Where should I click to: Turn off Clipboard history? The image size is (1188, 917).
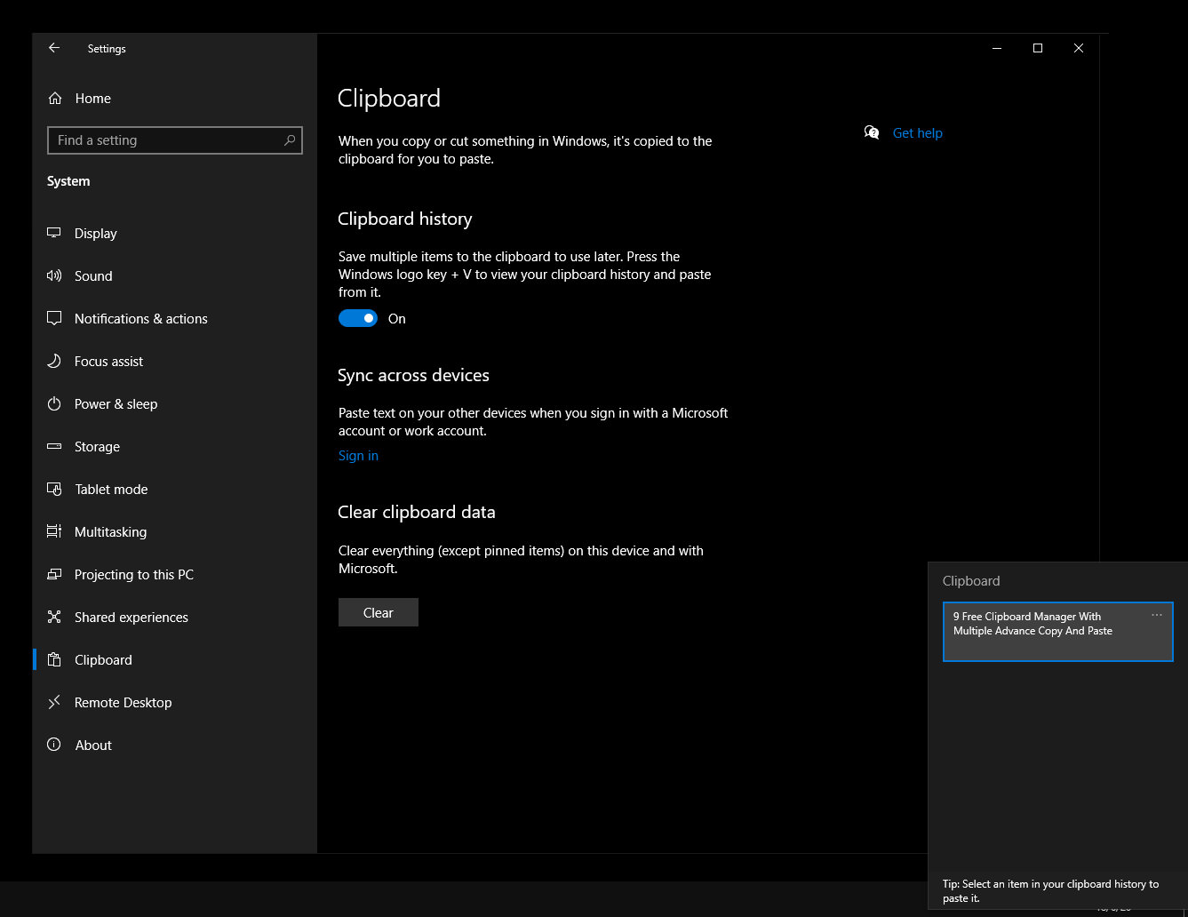point(357,317)
